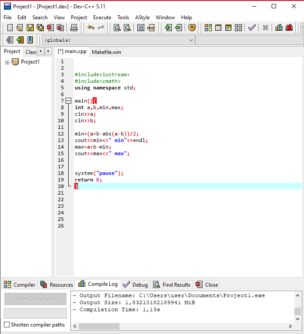The image size is (304, 334).
Task: Delete profiling information icon
Action: coord(289,28)
